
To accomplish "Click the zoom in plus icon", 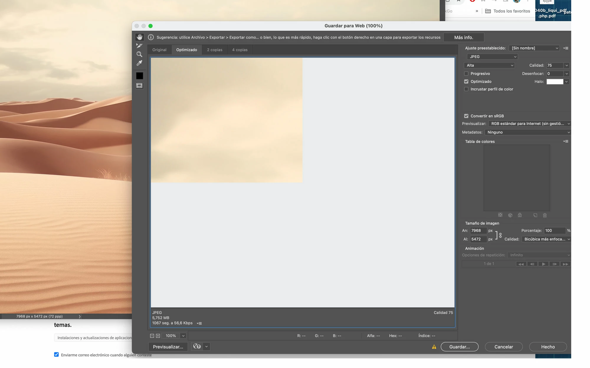I will coord(158,336).
